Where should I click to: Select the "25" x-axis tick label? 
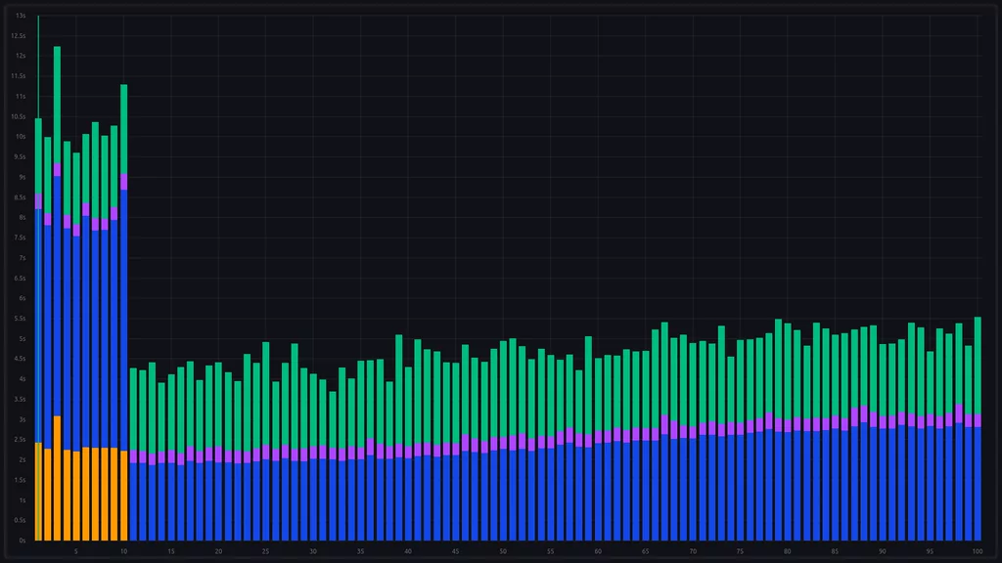coord(265,551)
